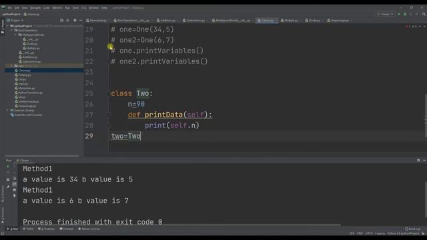
Task: Click the locate file target icon in the Project panel
Action: [x=62, y=21]
